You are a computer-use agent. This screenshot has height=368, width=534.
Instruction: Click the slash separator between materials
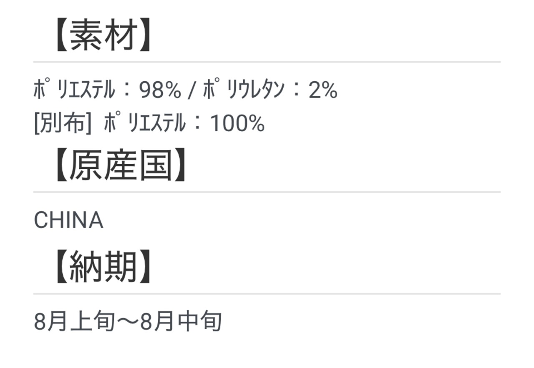pyautogui.click(x=191, y=90)
